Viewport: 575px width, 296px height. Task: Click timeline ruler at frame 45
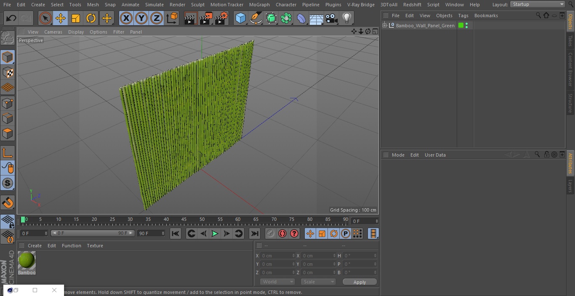coord(184,220)
